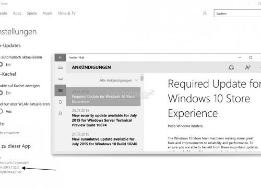Open the megaphone icon in Insider-Hub sidebar
261x188 pixels.
60,79
